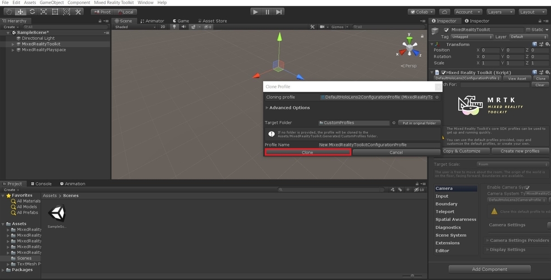Switch to the Animator tab
The height and width of the screenshot is (280, 551).
tap(152, 21)
